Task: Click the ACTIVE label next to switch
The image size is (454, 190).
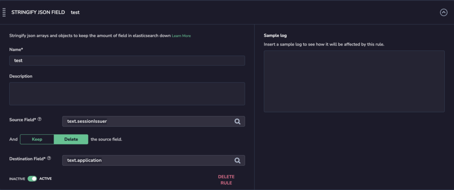Action: pos(46,179)
